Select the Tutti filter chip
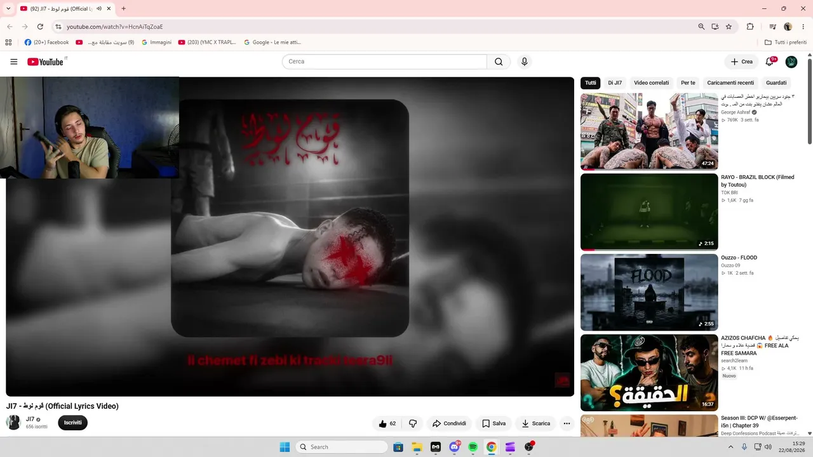This screenshot has width=813, height=457. (x=591, y=83)
